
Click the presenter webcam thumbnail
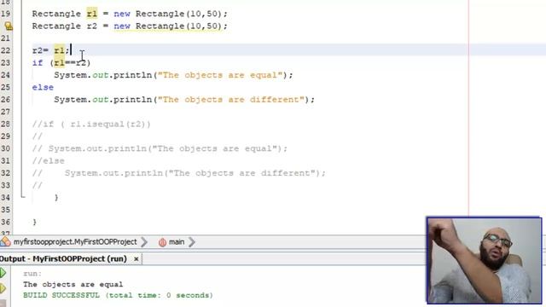point(484,260)
